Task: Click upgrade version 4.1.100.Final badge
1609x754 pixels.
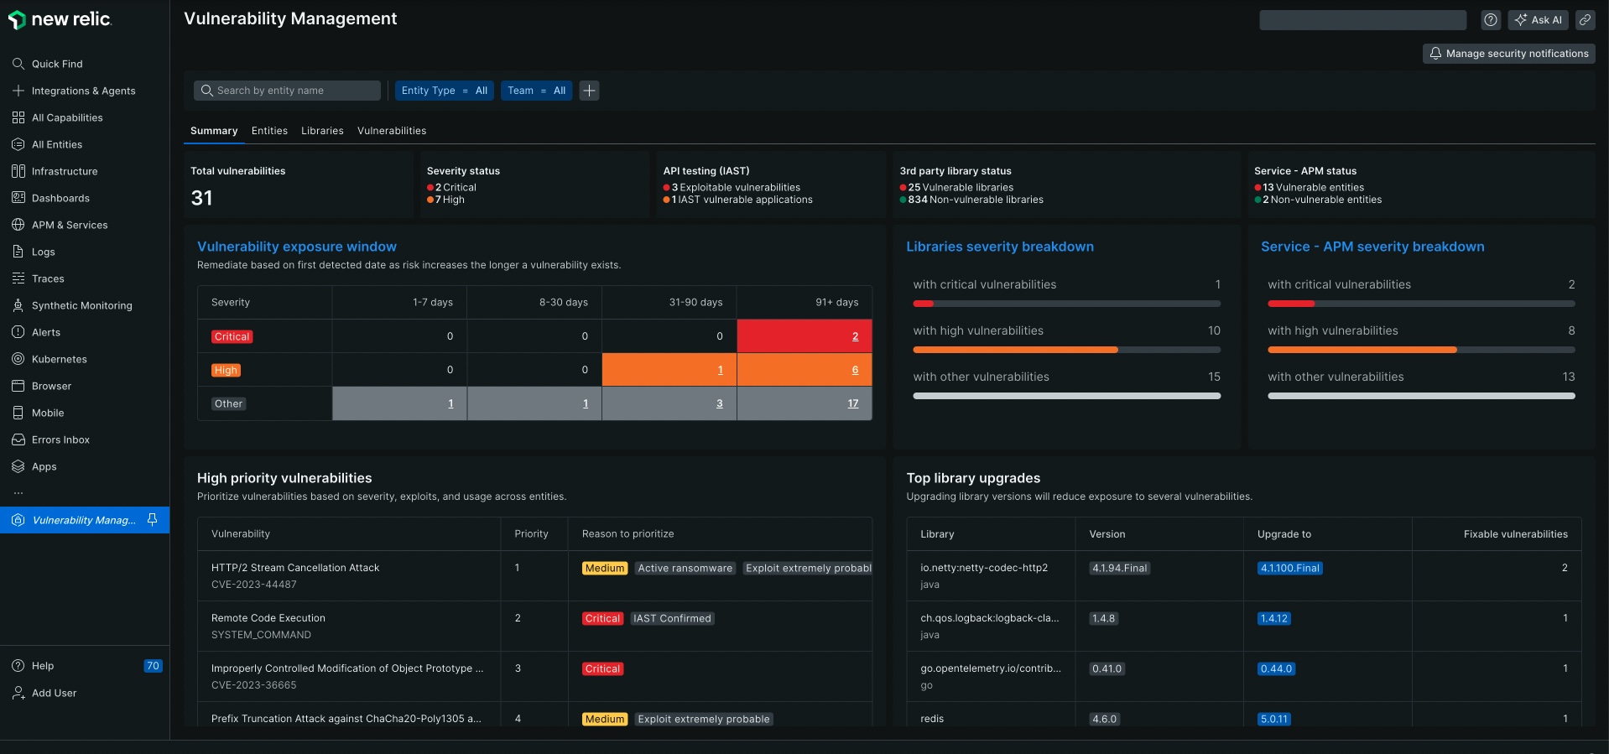Action: tap(1289, 568)
